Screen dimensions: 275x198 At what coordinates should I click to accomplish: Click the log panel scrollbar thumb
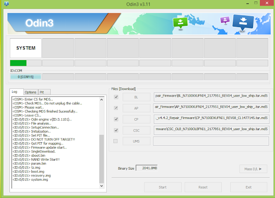(x=101, y=159)
